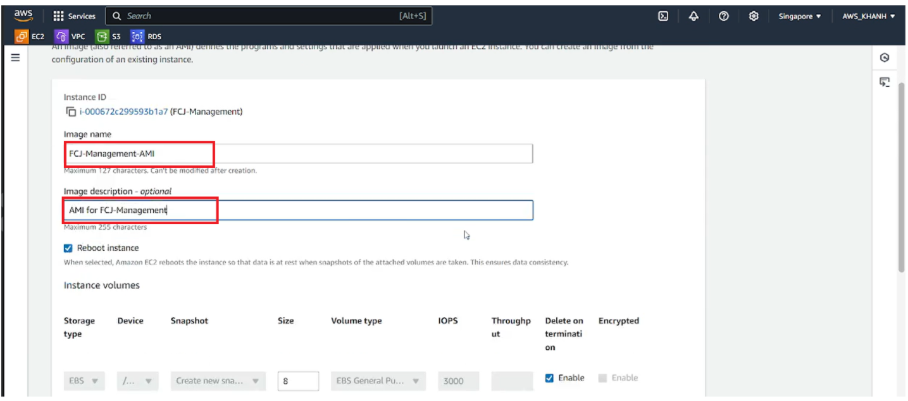The image size is (908, 401).
Task: Open the AWS home logo
Action: click(x=23, y=16)
